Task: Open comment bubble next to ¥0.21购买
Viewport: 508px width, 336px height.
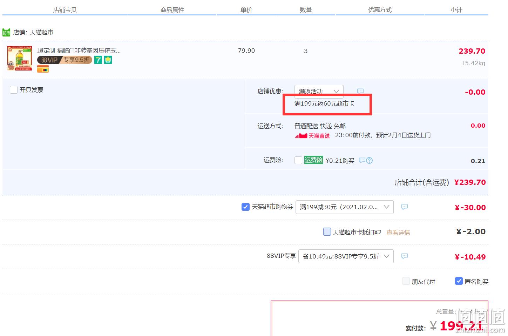Action: (362, 161)
